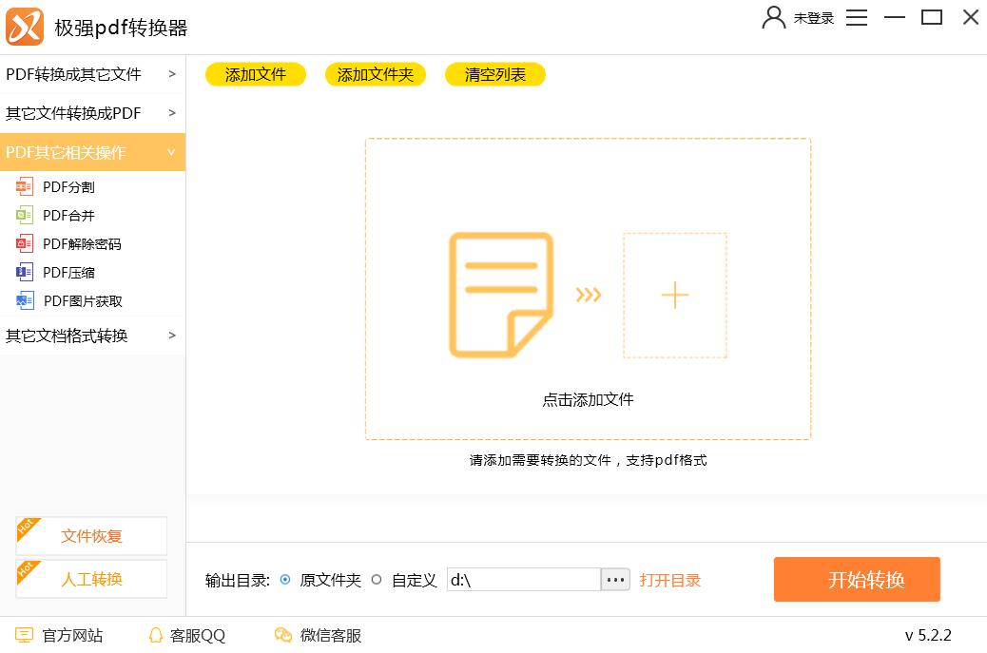987x653 pixels.
Task: Click the PDF解除密码 unlock icon
Action: 25,244
